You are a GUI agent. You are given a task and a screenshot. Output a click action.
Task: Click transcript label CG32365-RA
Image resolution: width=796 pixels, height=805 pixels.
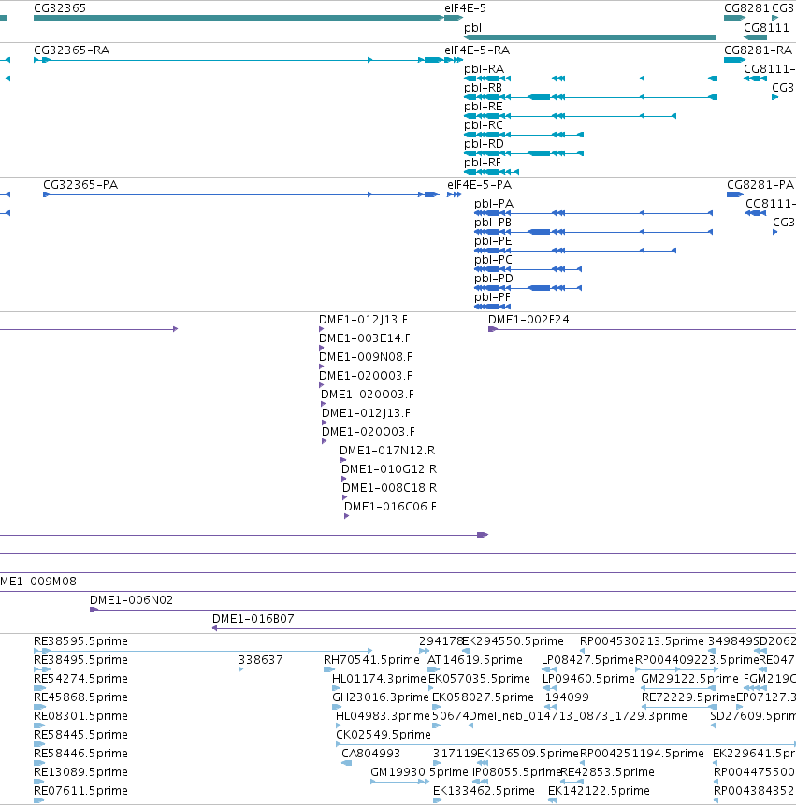click(71, 50)
